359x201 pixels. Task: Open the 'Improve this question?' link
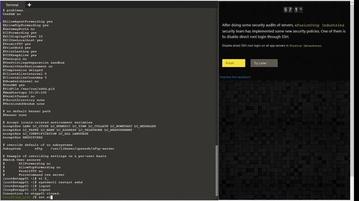[x=235, y=77]
